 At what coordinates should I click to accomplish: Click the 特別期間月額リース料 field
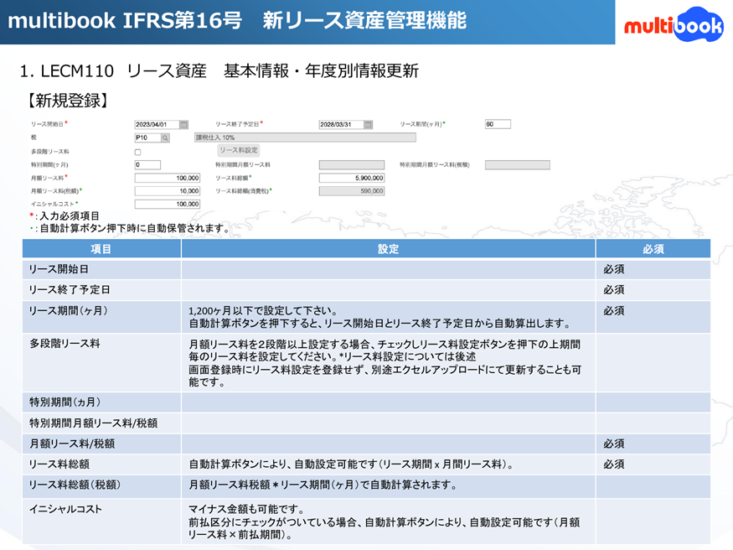352,164
